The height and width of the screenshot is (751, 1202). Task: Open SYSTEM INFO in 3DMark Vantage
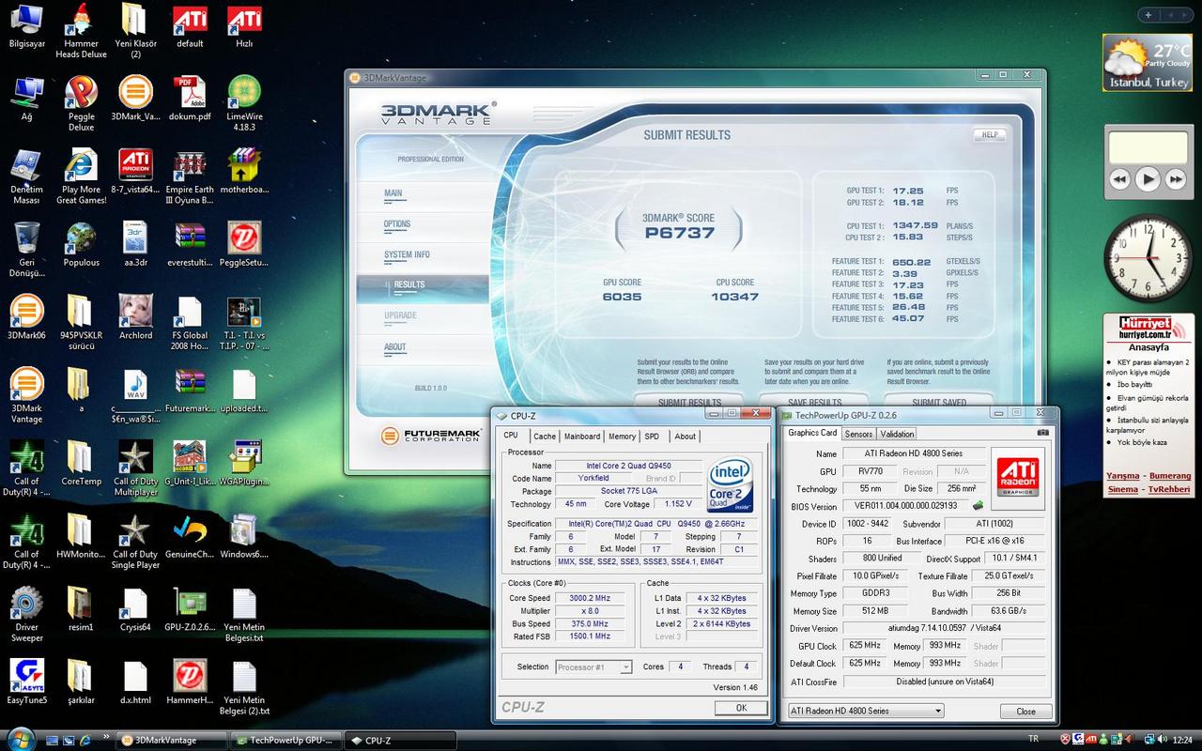click(407, 255)
